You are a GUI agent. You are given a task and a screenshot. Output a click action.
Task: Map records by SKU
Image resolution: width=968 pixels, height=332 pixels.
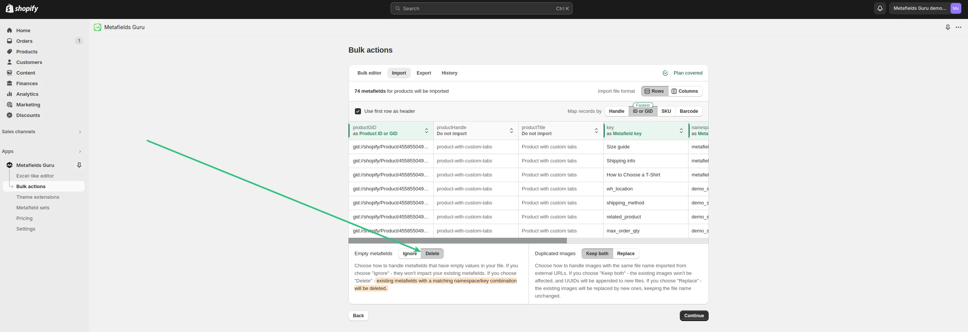pyautogui.click(x=666, y=111)
